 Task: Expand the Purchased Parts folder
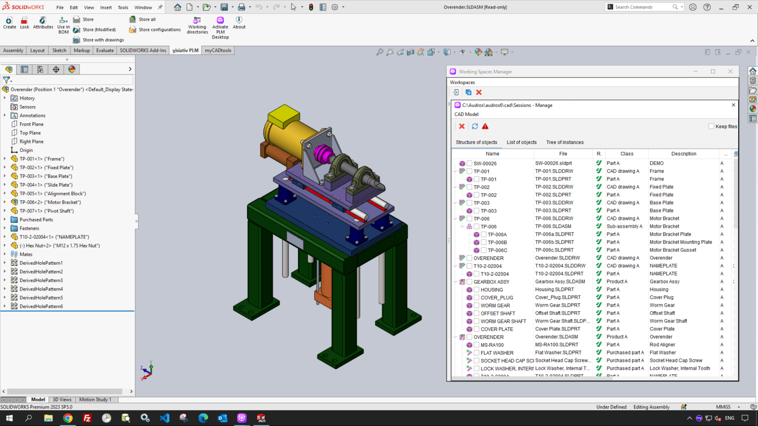click(5, 219)
